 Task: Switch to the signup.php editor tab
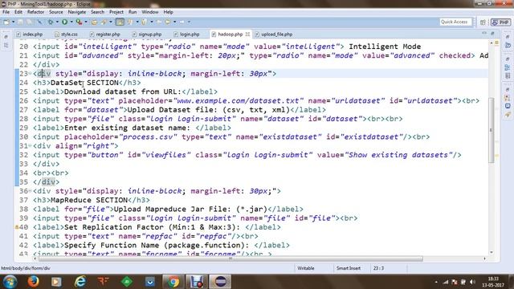[x=147, y=34]
